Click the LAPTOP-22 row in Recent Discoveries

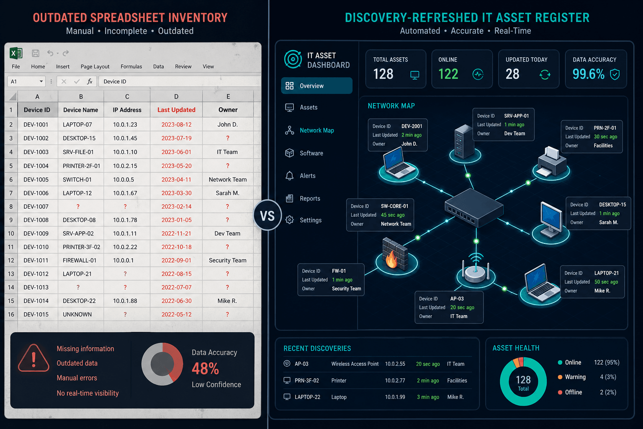[x=377, y=397]
